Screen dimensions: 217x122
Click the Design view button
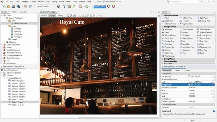[52, 16]
